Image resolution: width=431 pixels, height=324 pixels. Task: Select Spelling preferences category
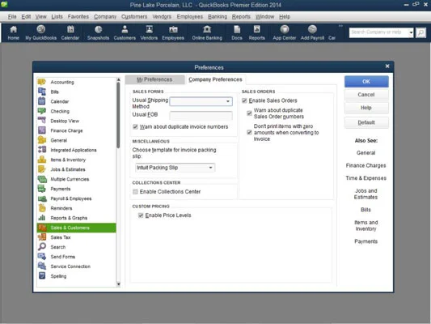click(76, 276)
